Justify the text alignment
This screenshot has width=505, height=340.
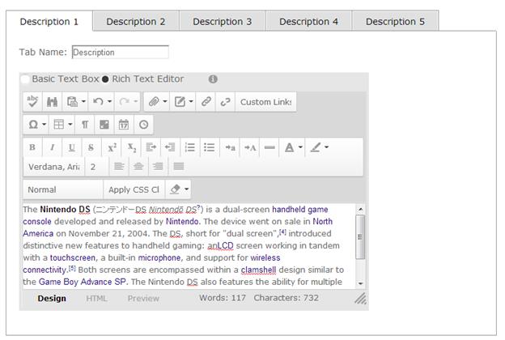pyautogui.click(x=178, y=166)
